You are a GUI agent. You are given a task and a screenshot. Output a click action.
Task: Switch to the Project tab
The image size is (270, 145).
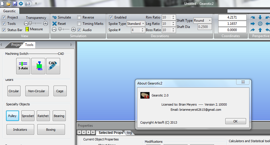tap(17, 45)
